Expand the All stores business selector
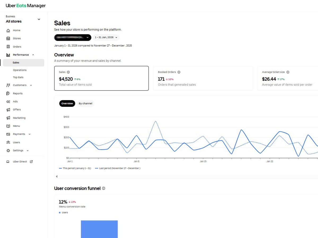 [39, 19]
